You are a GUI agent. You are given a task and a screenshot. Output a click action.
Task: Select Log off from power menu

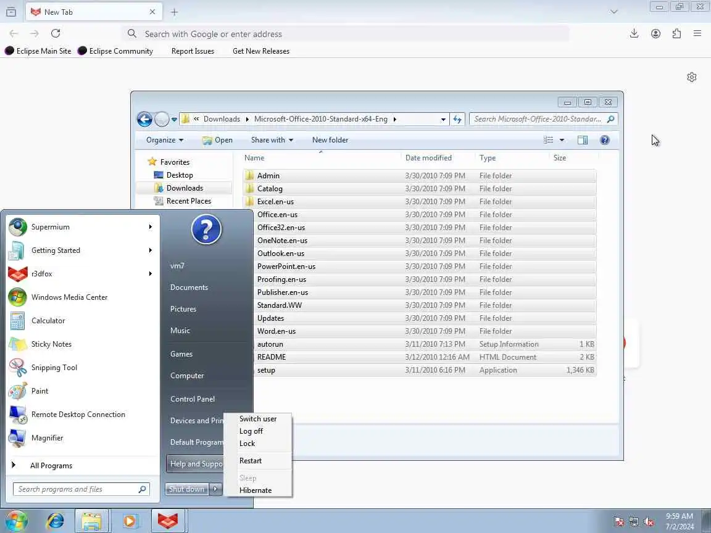(258, 431)
